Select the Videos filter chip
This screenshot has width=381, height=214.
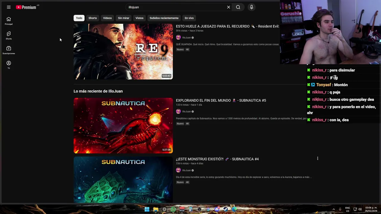click(x=107, y=18)
